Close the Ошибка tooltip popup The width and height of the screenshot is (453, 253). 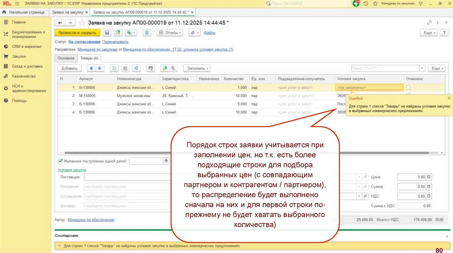[x=449, y=98]
